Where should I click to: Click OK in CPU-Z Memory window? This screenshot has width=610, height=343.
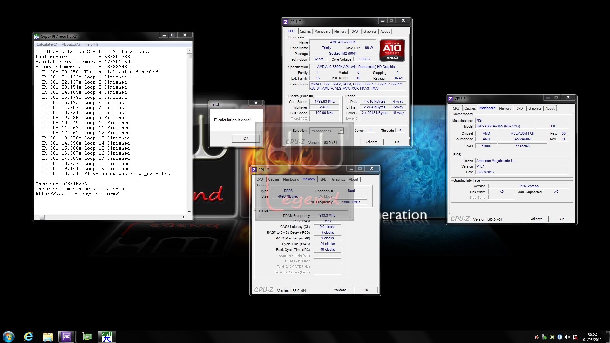point(366,290)
